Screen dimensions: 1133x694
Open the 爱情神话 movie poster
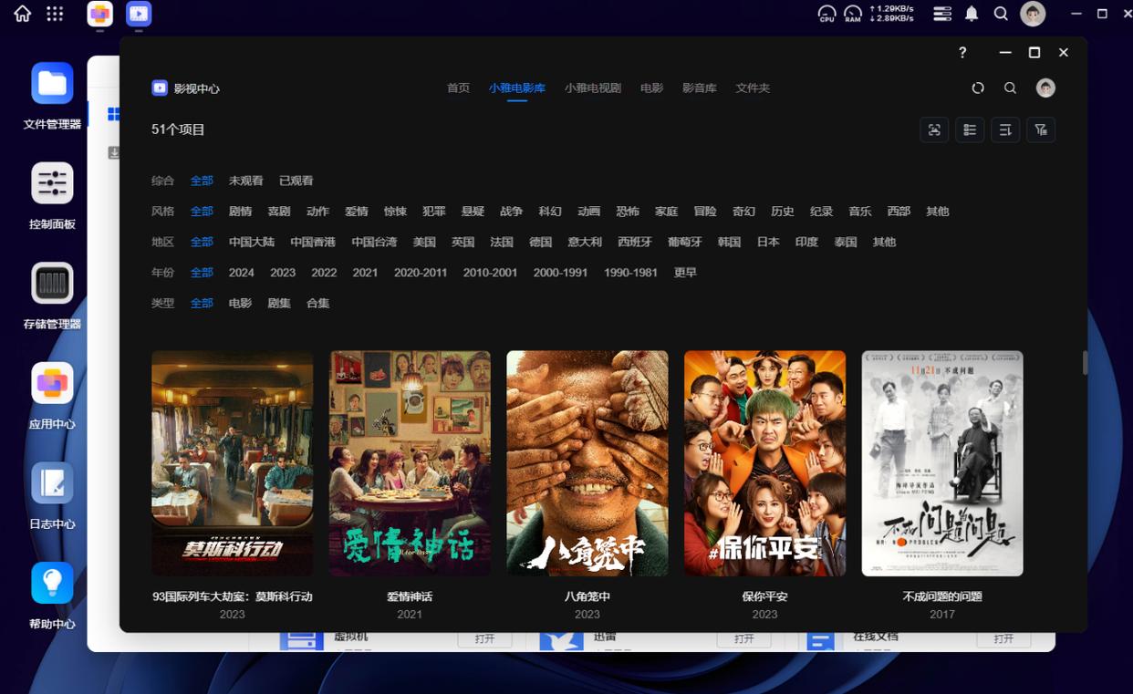pos(410,463)
